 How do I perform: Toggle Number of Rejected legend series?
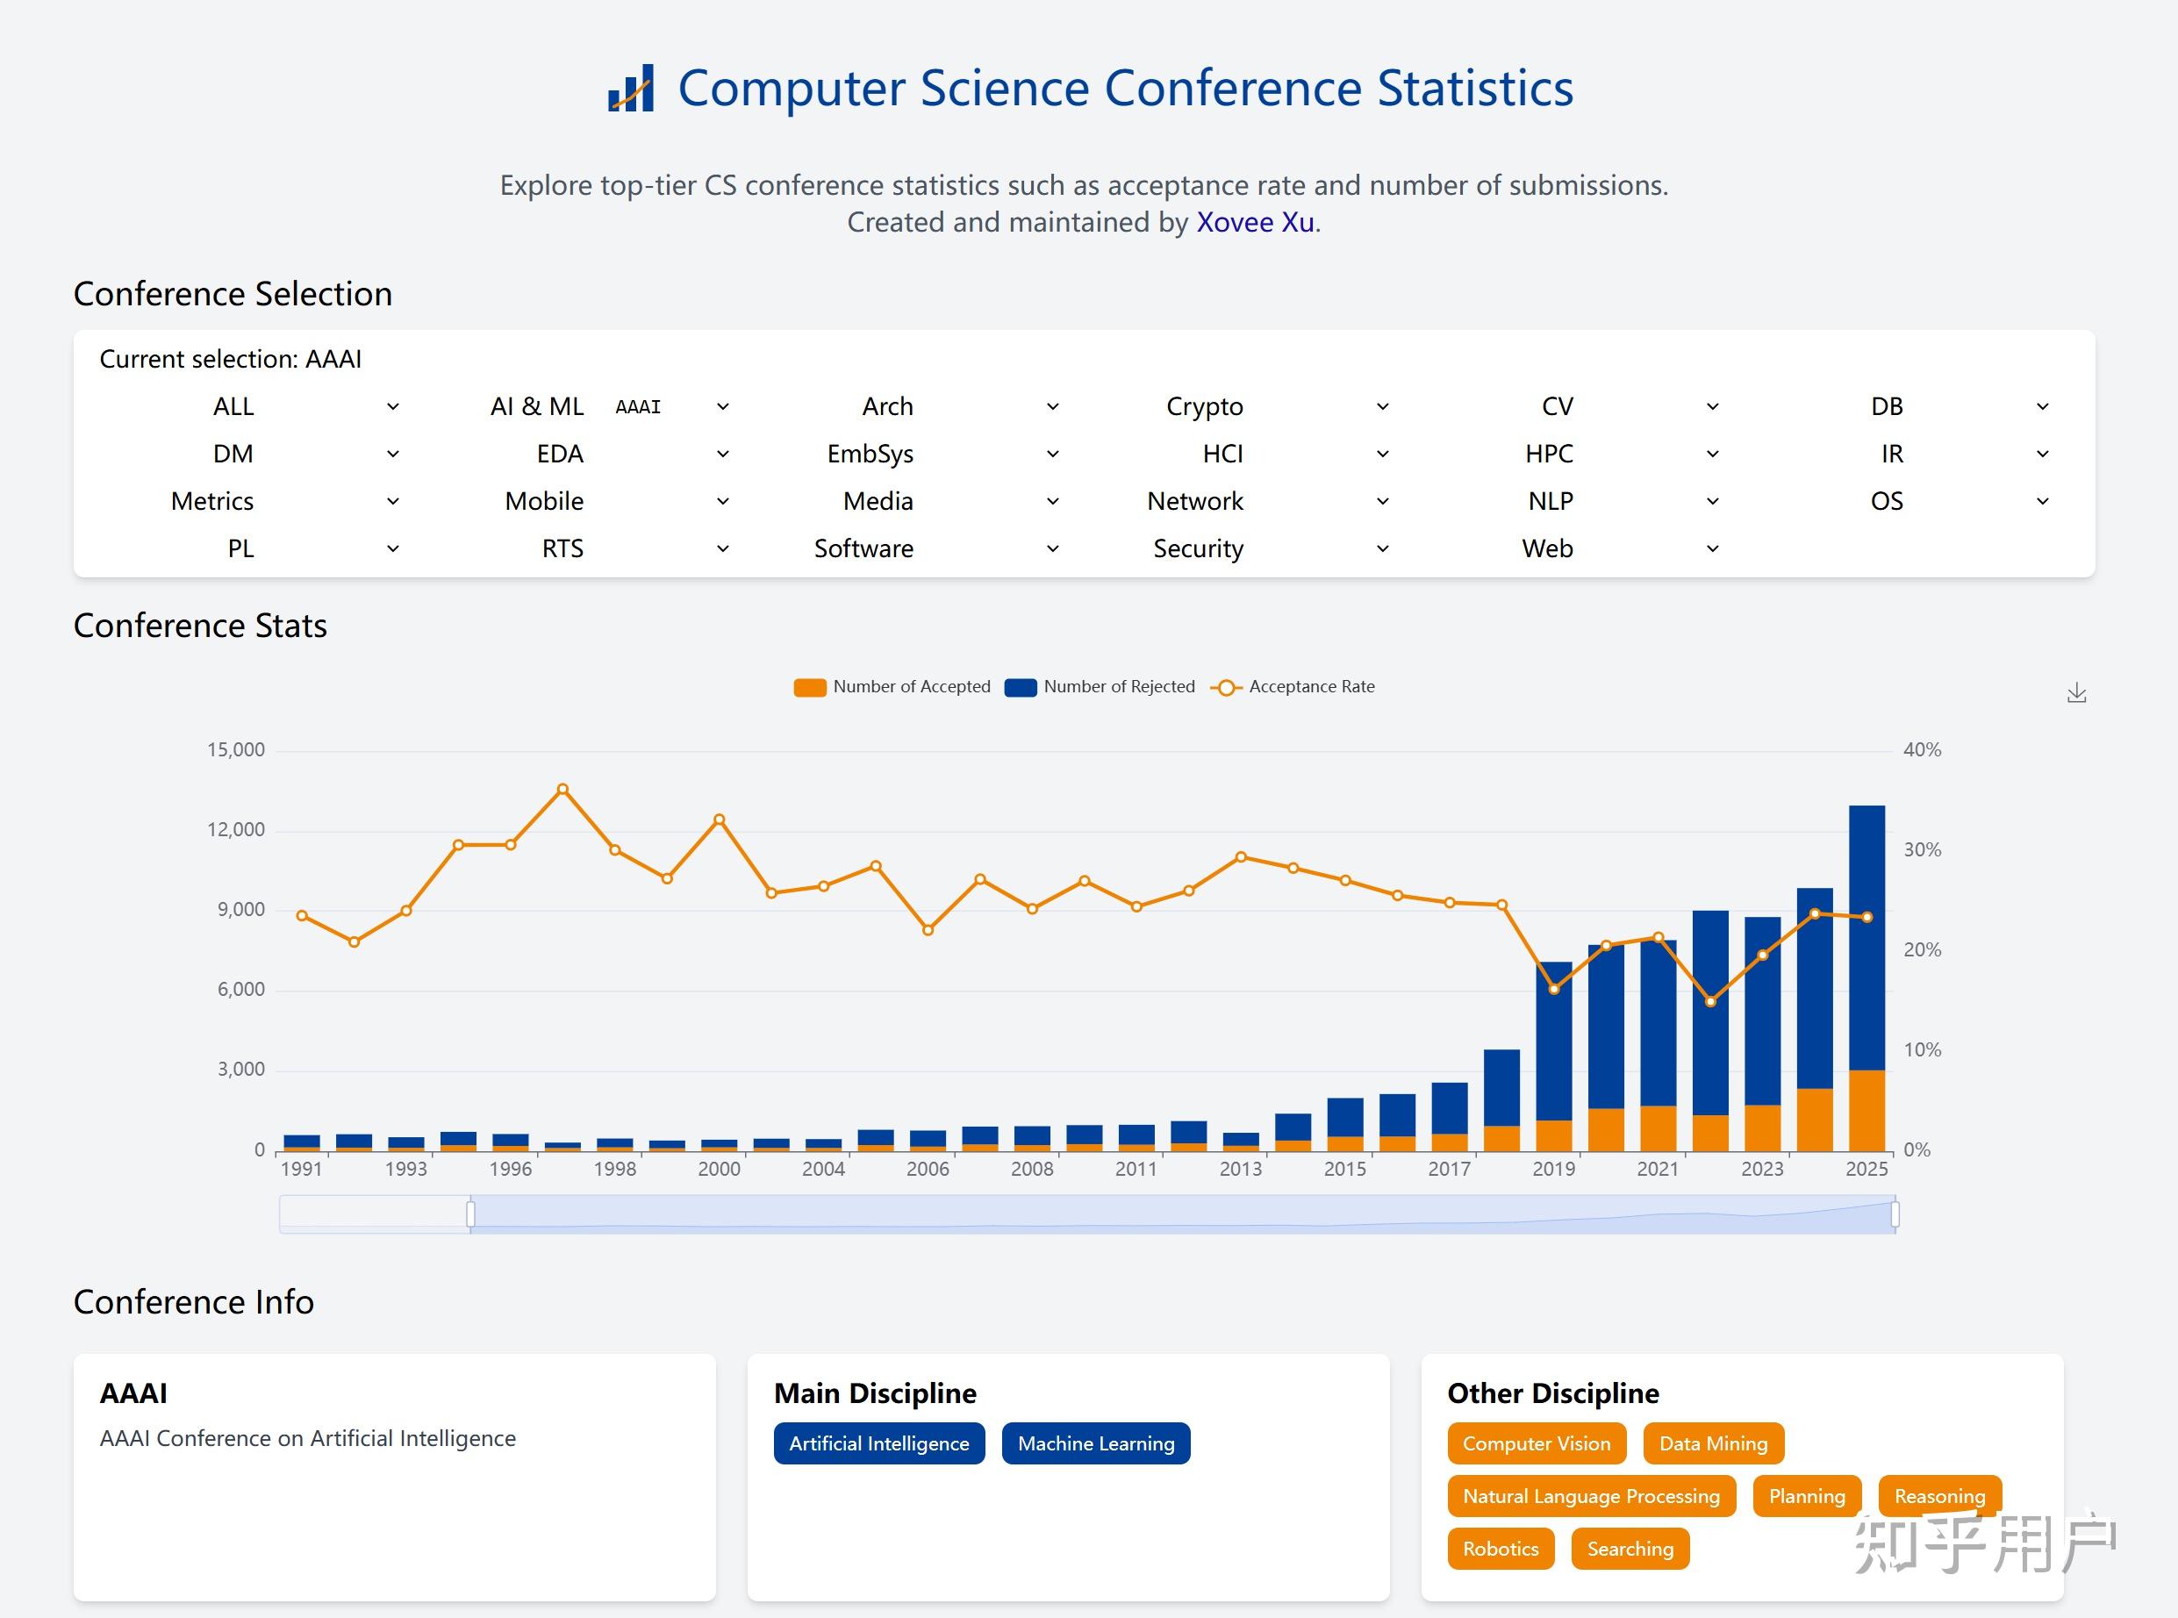coord(1100,686)
